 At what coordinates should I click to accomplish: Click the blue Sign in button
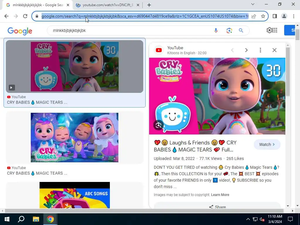point(289,30)
